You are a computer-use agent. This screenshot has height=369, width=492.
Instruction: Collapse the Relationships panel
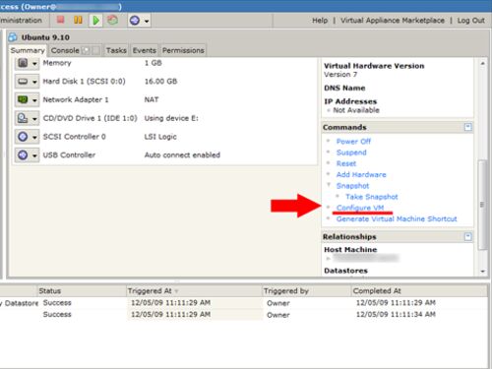pos(468,236)
